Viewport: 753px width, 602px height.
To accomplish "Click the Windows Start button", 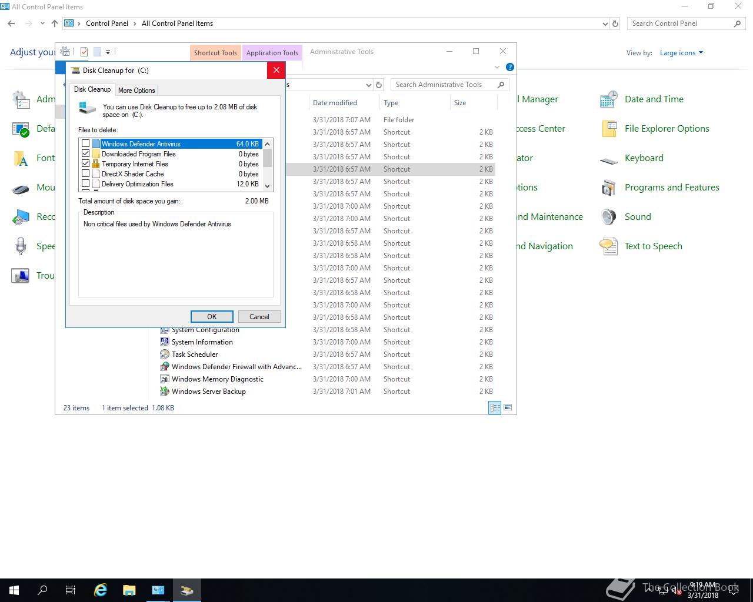I will [x=14, y=590].
